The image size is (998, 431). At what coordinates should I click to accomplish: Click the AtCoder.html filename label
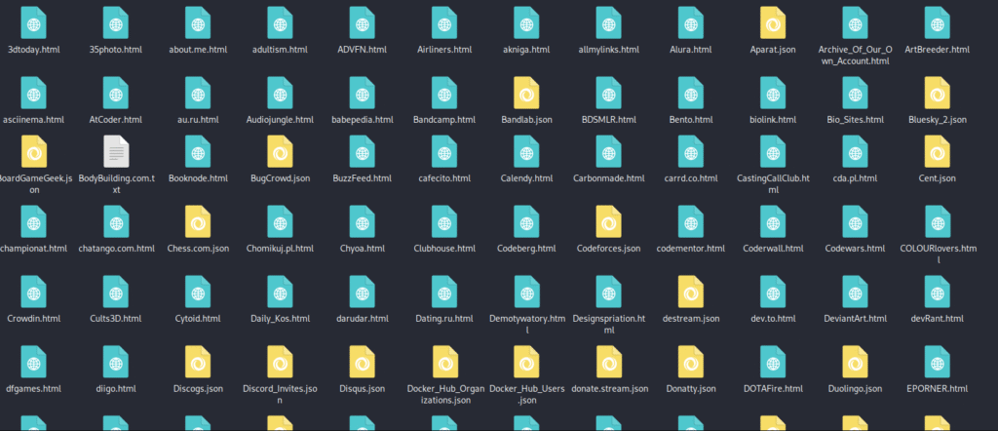pos(116,120)
